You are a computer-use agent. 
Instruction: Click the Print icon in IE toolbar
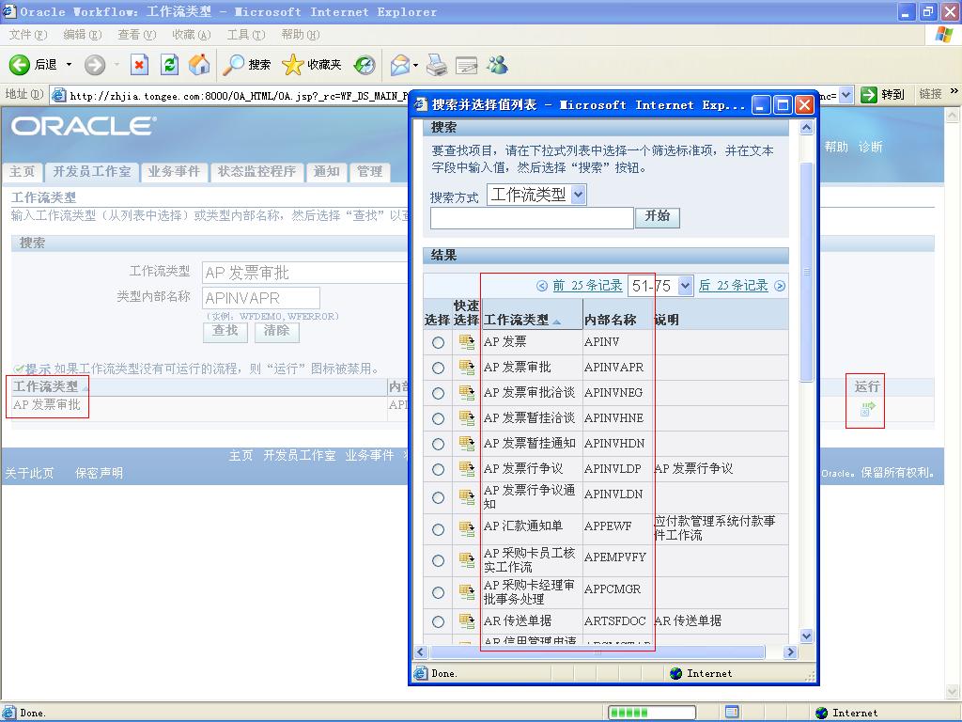tap(437, 65)
